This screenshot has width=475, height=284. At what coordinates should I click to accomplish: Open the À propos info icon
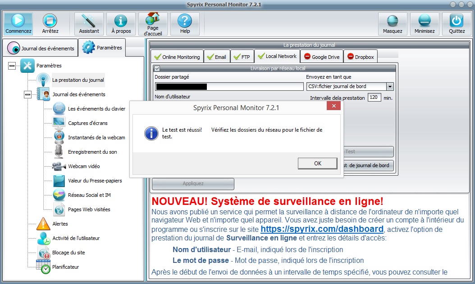click(x=121, y=21)
